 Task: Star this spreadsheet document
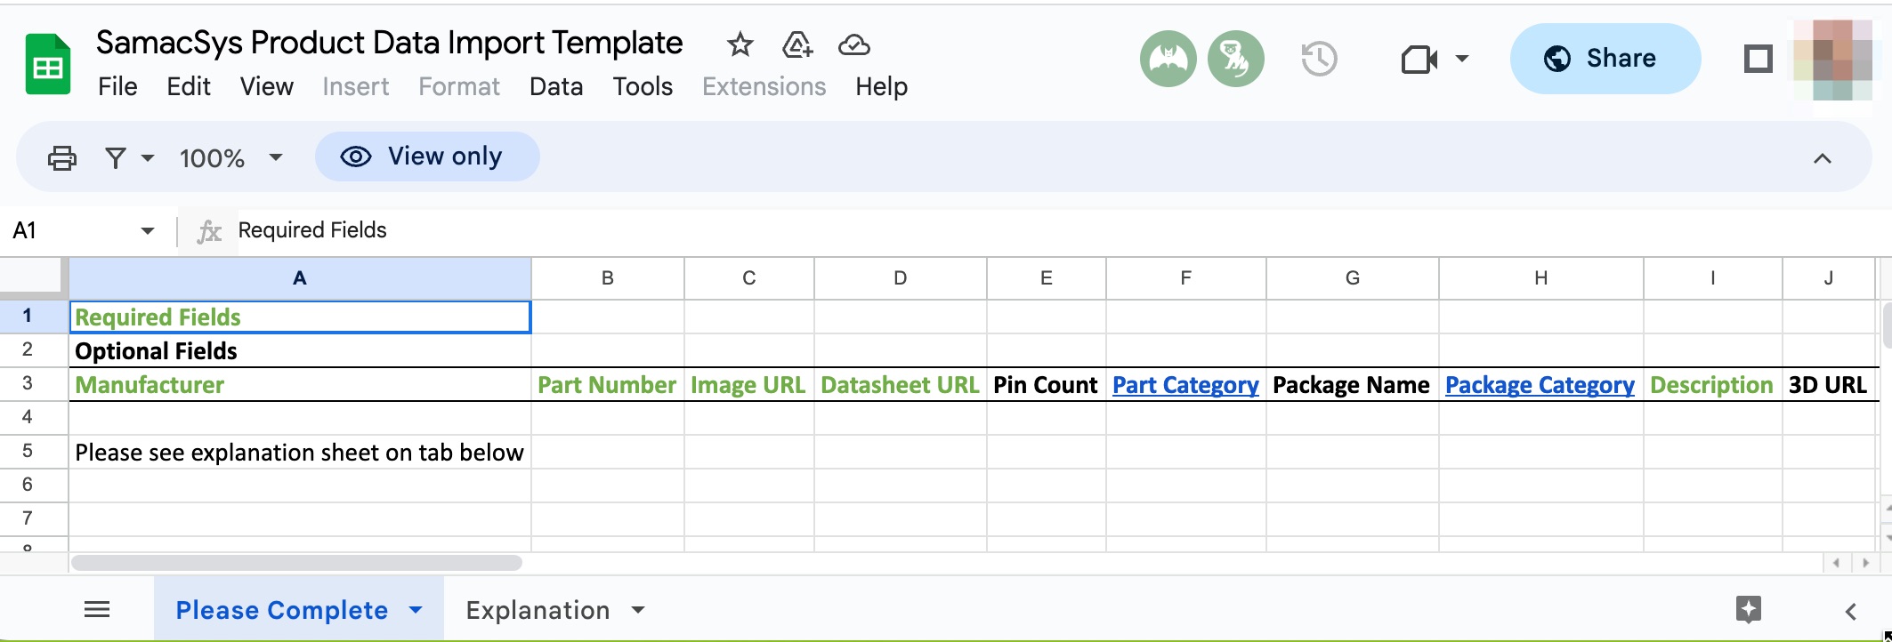coord(740,44)
